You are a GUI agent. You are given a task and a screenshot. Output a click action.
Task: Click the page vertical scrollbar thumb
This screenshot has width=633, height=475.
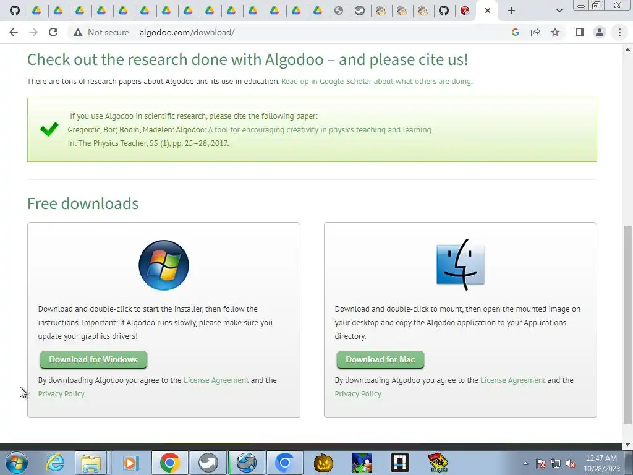[x=628, y=324]
